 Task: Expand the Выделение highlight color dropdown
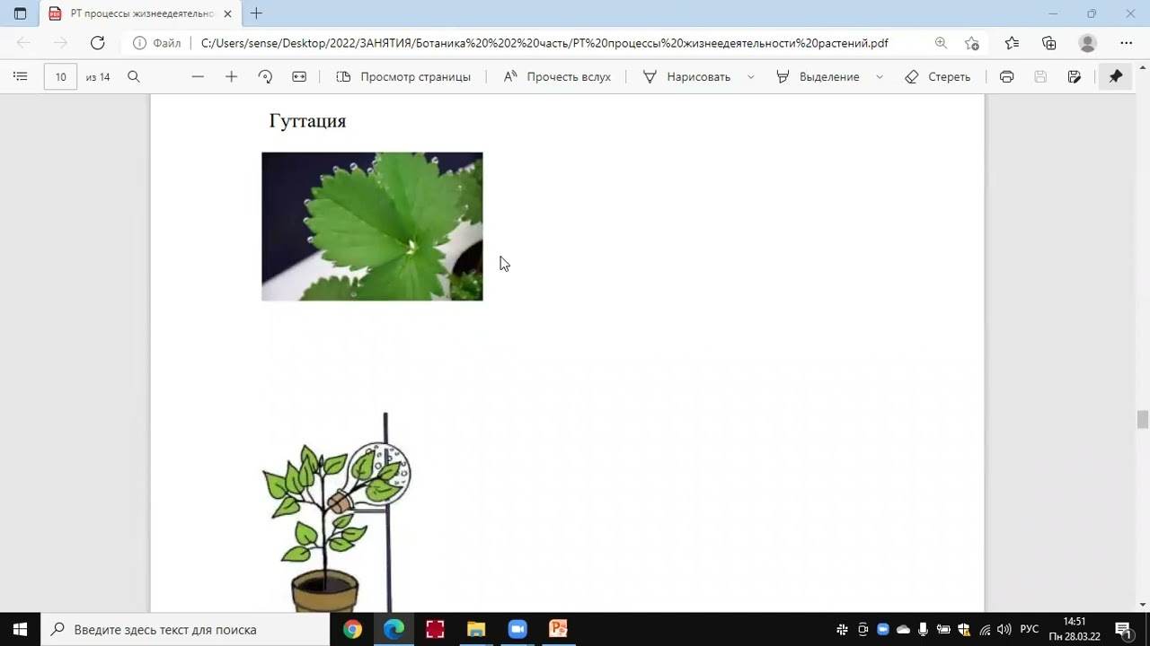click(x=879, y=77)
